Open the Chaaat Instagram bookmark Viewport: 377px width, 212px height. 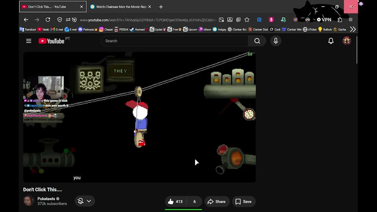click(x=106, y=29)
